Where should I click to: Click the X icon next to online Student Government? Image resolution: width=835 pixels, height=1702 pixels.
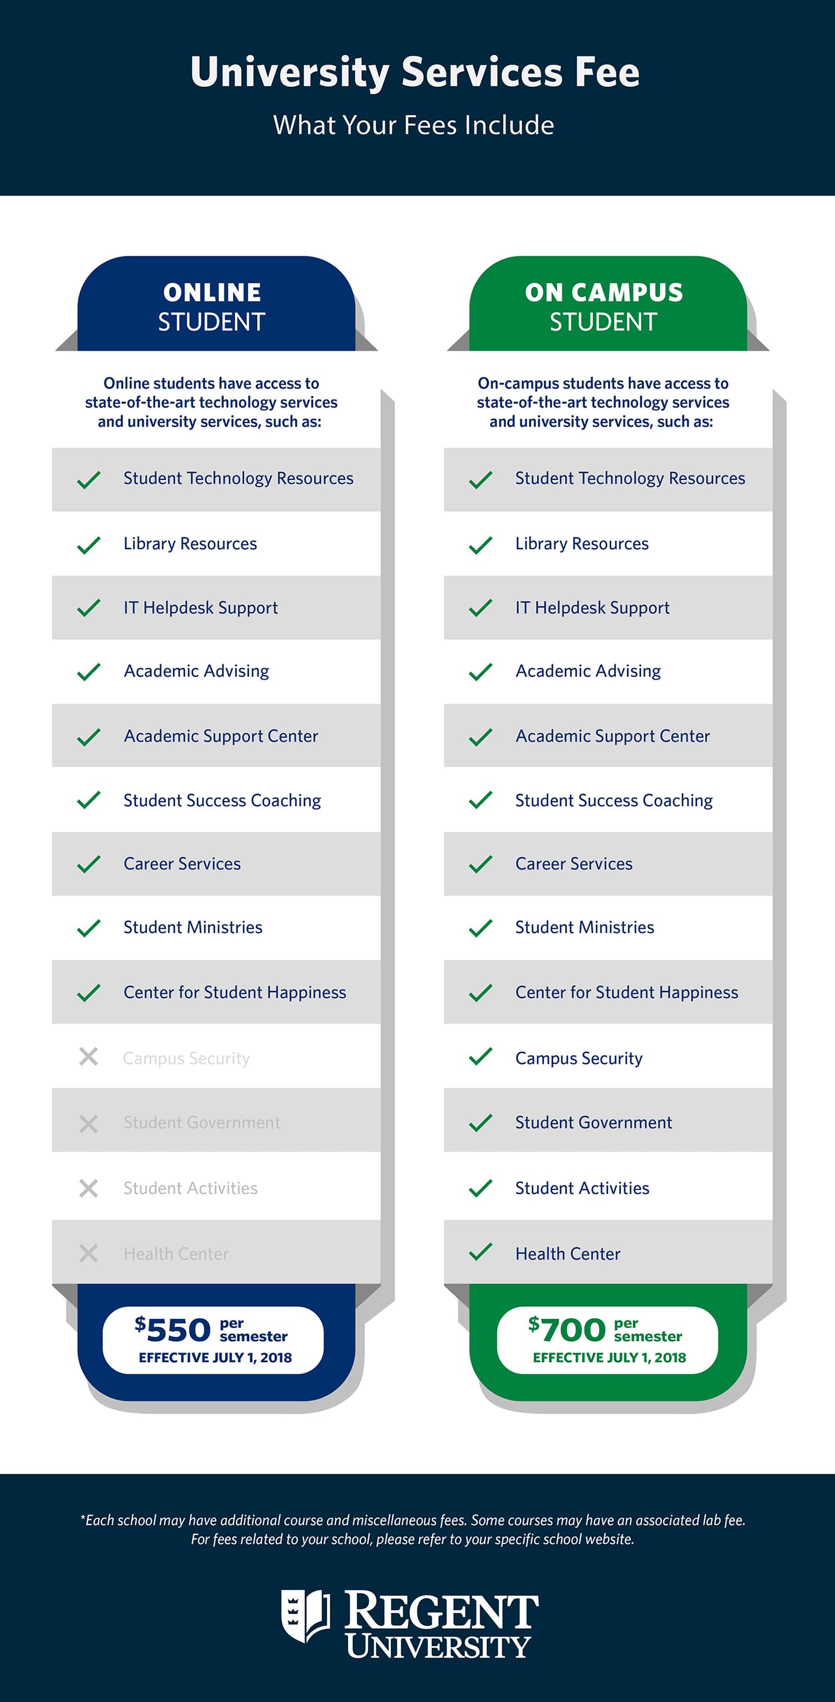pyautogui.click(x=89, y=1123)
